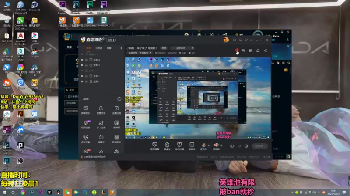
Task: Edit the stream category tag
Action: point(140,53)
